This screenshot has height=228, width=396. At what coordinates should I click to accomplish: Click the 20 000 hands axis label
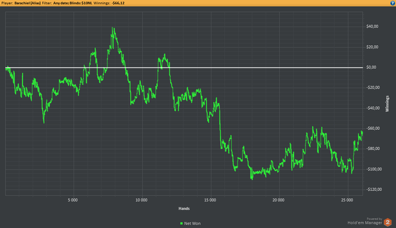[x=278, y=200]
